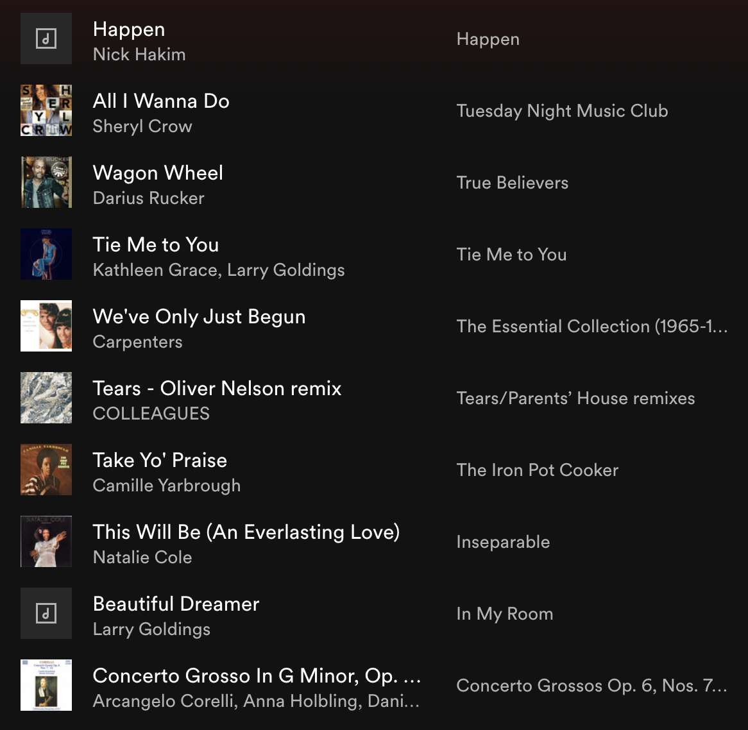Image resolution: width=748 pixels, height=730 pixels.
Task: Click artist Camille Yarbrough
Action: pyautogui.click(x=167, y=486)
